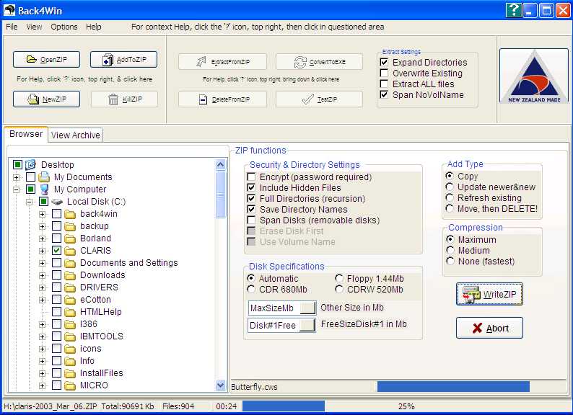Click the Local Disk (C:) drive icon

click(x=57, y=202)
